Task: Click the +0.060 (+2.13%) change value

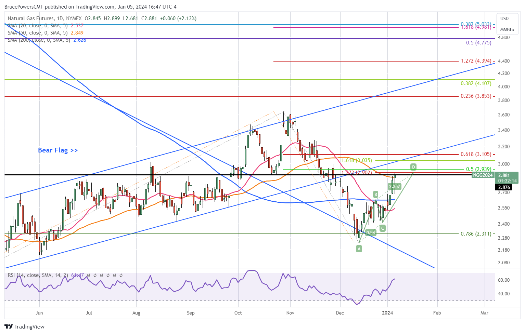Action: click(x=178, y=18)
